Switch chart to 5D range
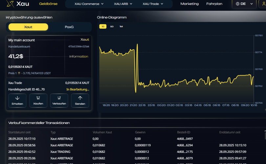The height and width of the screenshot is (164, 266). [x=112, y=26]
